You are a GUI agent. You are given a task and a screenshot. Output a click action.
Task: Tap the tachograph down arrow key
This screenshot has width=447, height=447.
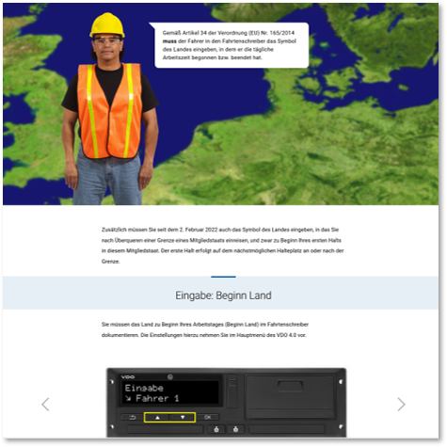point(183,417)
